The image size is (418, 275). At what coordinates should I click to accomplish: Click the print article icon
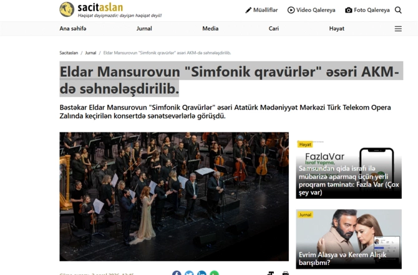(x=286, y=273)
